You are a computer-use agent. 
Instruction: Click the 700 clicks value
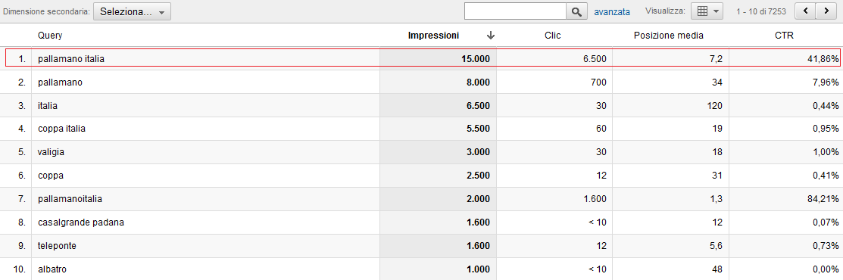click(x=599, y=82)
